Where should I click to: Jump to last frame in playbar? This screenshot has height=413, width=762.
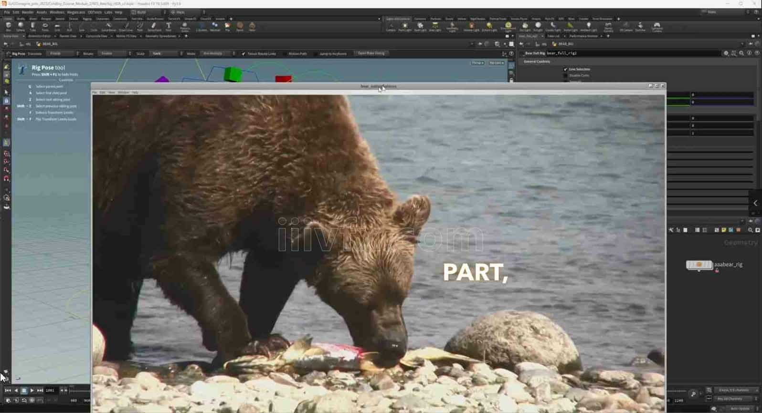pyautogui.click(x=40, y=391)
